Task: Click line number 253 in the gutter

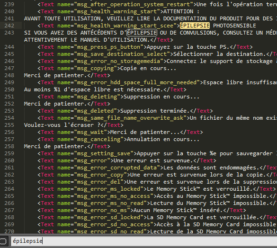Action: pyautogui.click(x=9, y=111)
